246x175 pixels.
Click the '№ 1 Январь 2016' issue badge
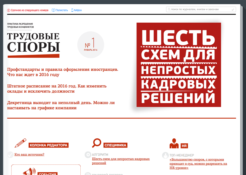click(x=91, y=45)
